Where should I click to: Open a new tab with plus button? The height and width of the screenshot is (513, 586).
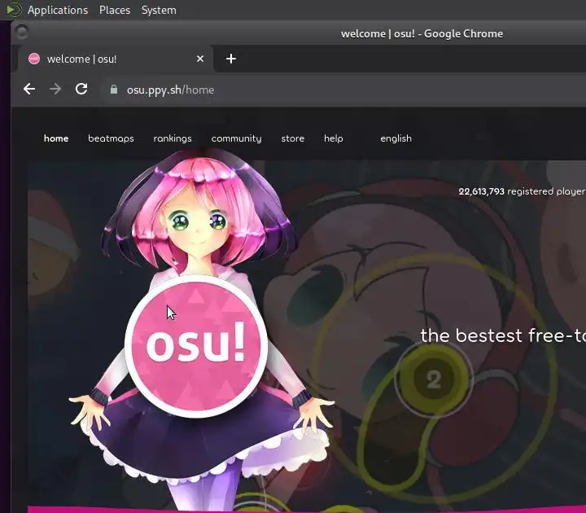point(231,59)
